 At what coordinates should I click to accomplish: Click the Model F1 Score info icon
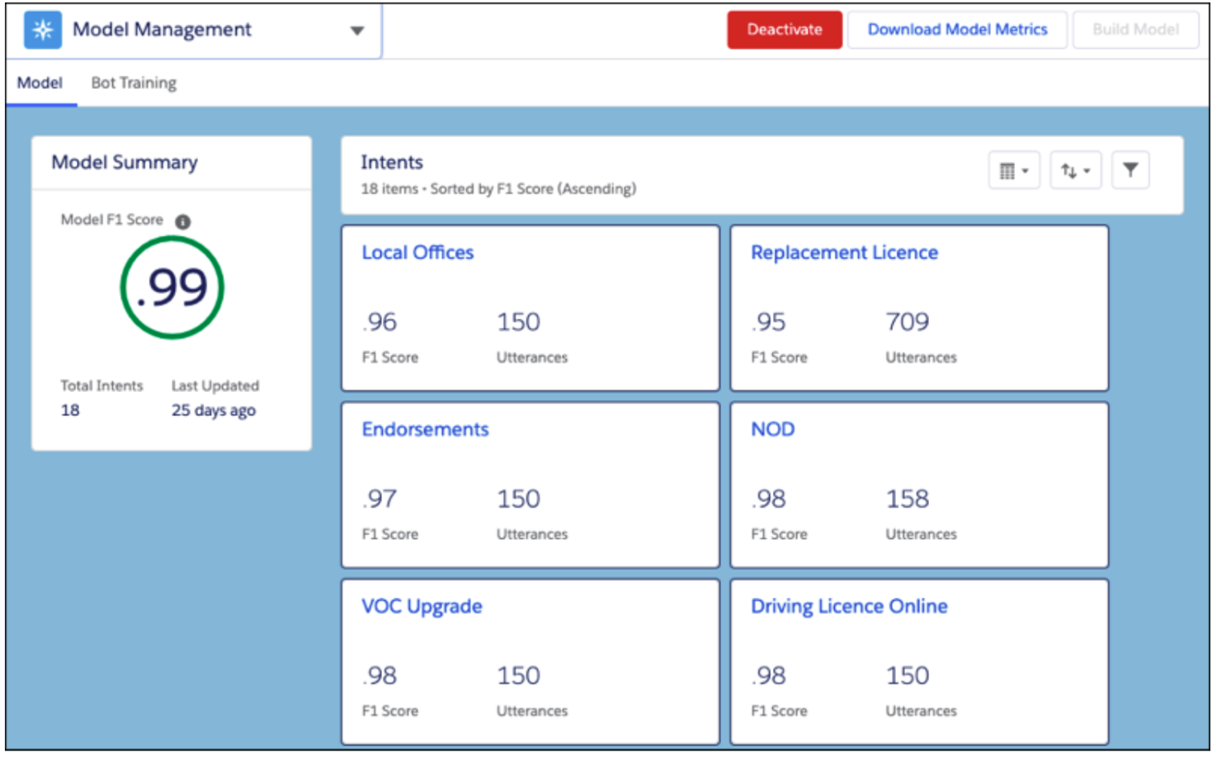pos(183,221)
